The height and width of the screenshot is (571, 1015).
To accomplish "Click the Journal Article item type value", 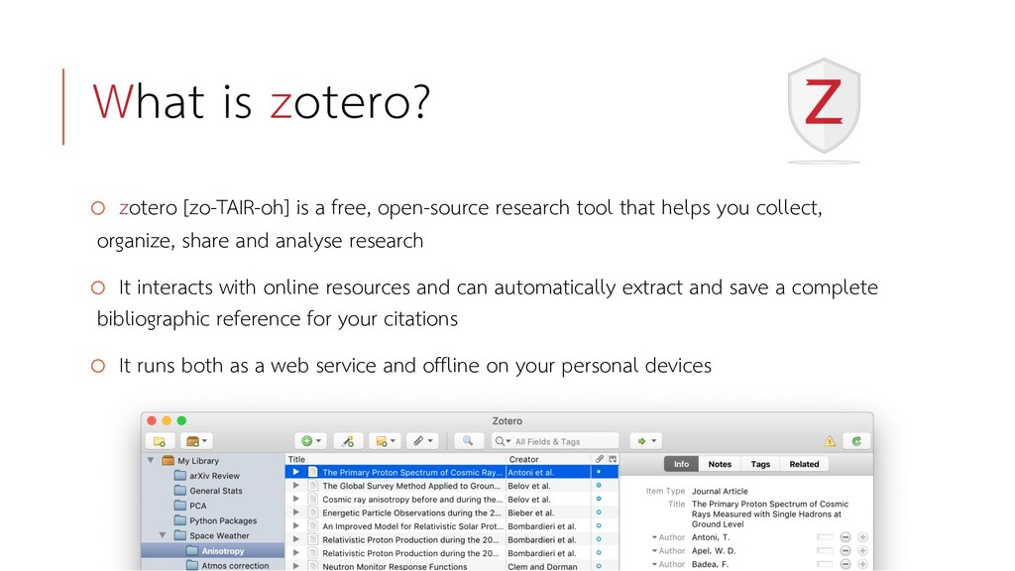I will tap(720, 492).
